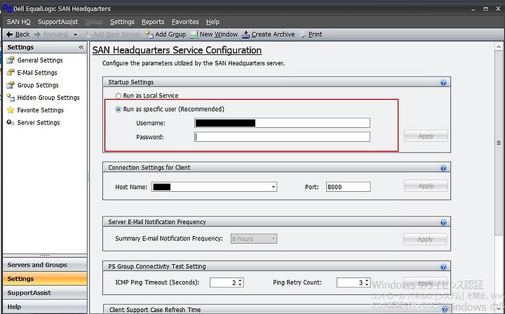Screen dimensions: 505x314
Task: Click the ICMP Ping Timeout spinner arrows
Action: (x=241, y=282)
